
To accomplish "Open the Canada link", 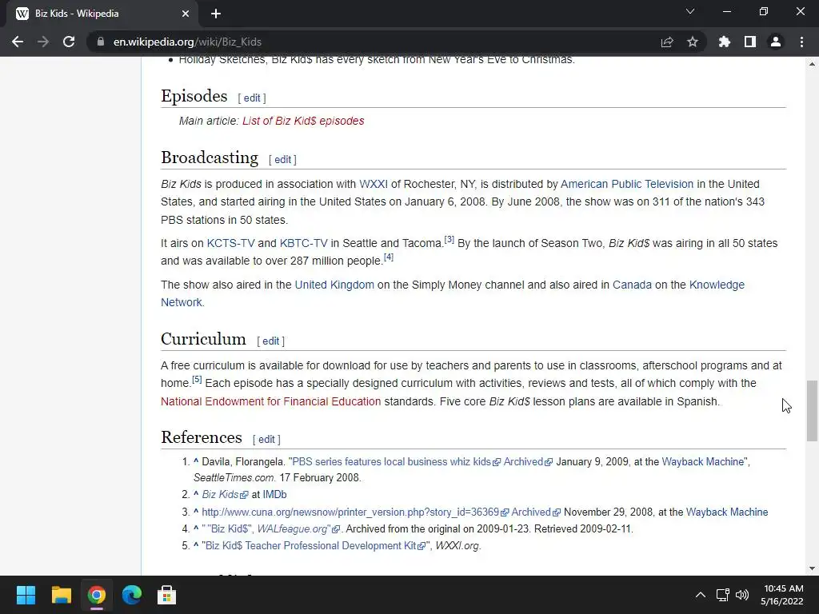I will point(632,285).
